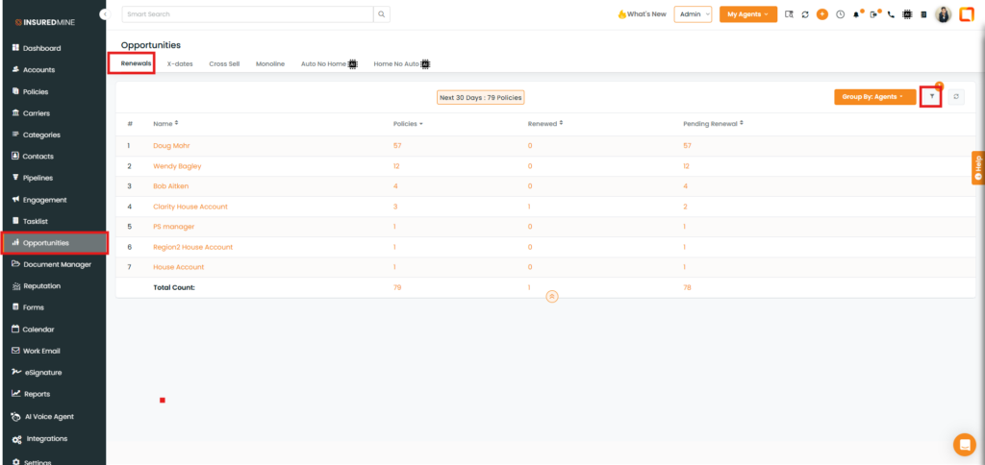Open the chat bubble icon at bottom right
Screen dimensions: 985x465
pos(964,444)
